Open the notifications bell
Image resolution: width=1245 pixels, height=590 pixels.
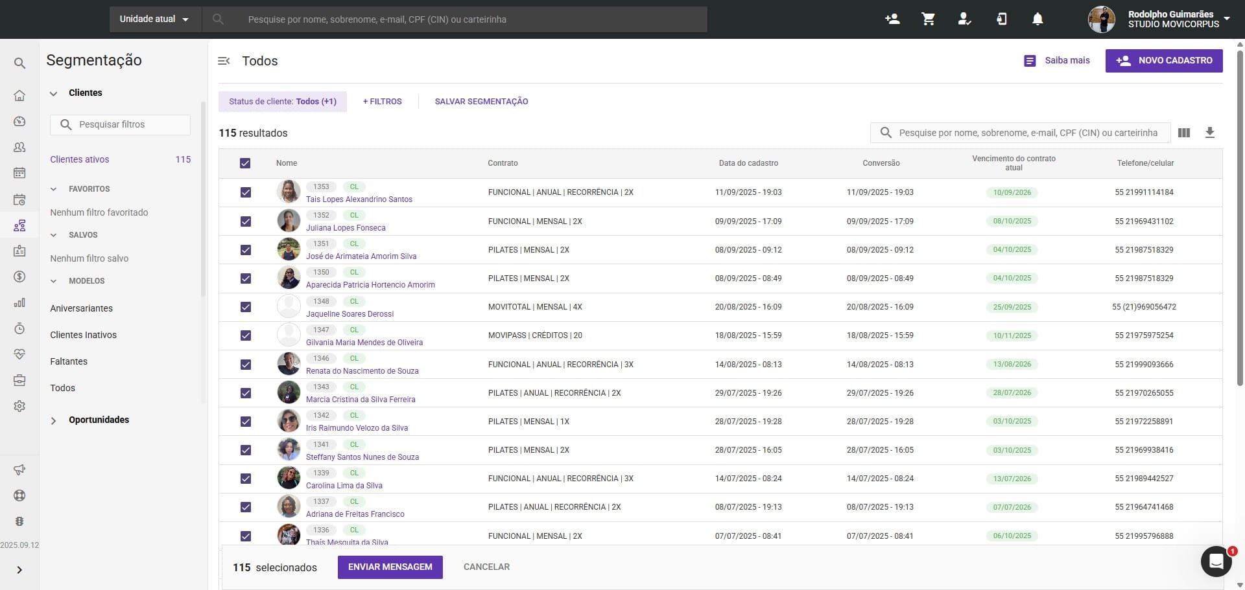pos(1037,19)
